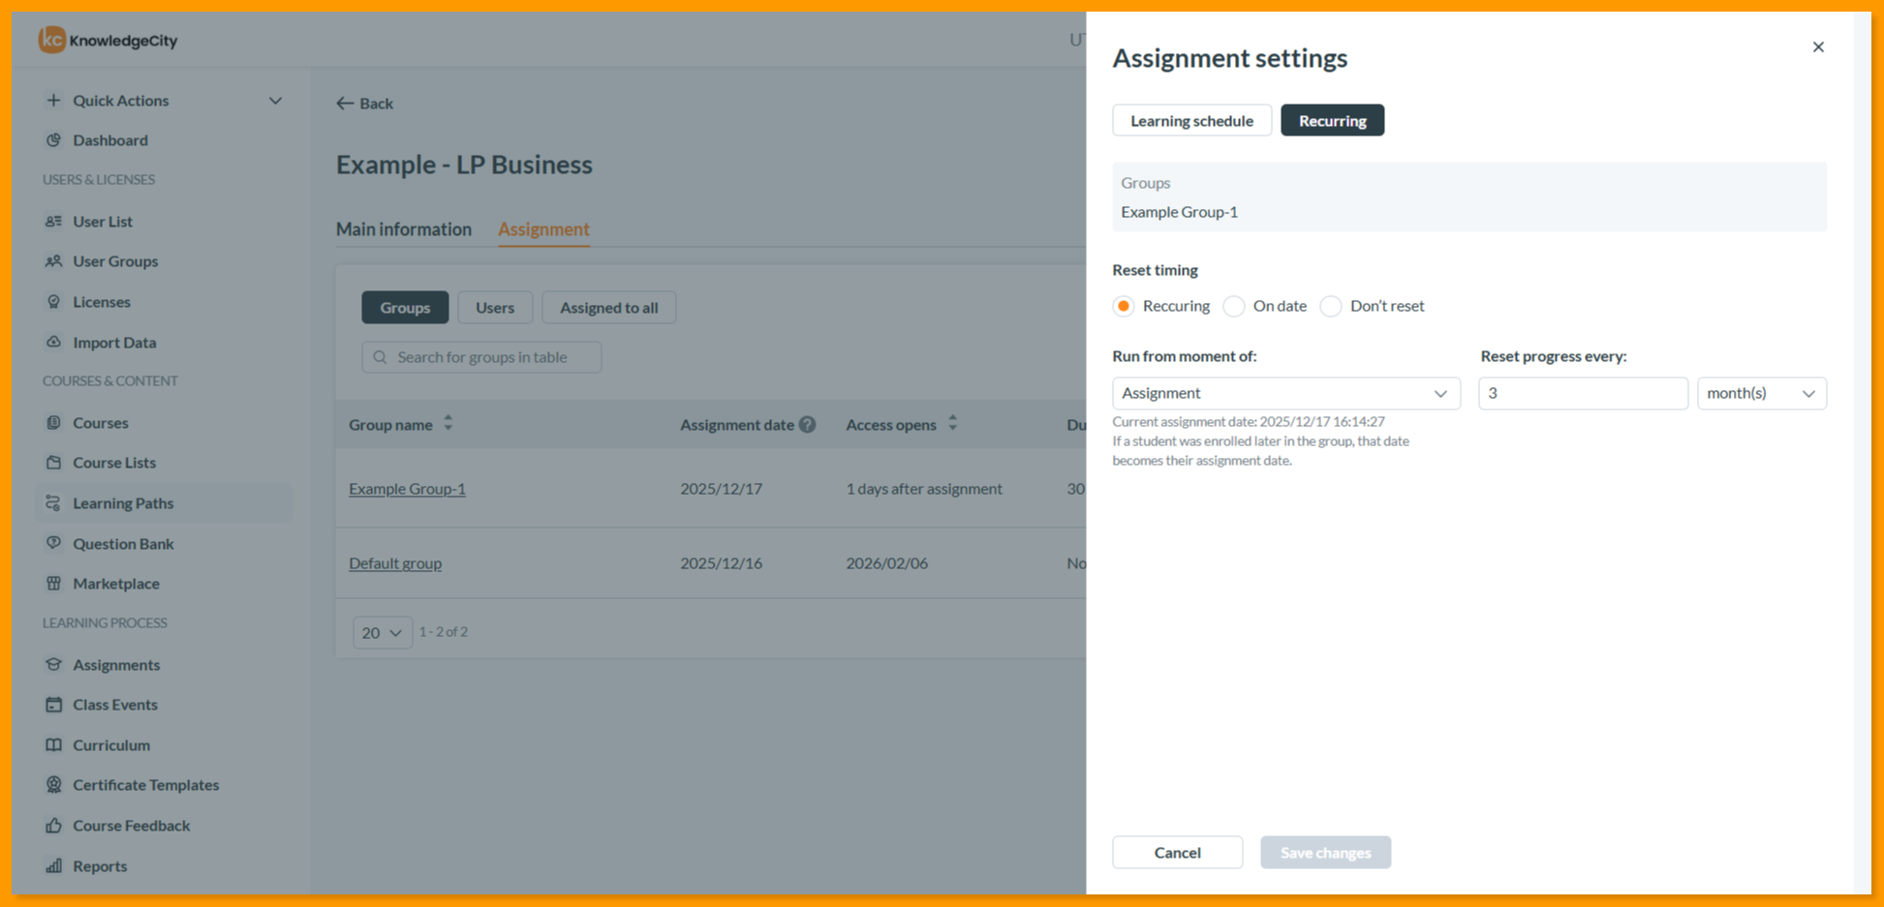Go back using the Back link

pyautogui.click(x=364, y=104)
